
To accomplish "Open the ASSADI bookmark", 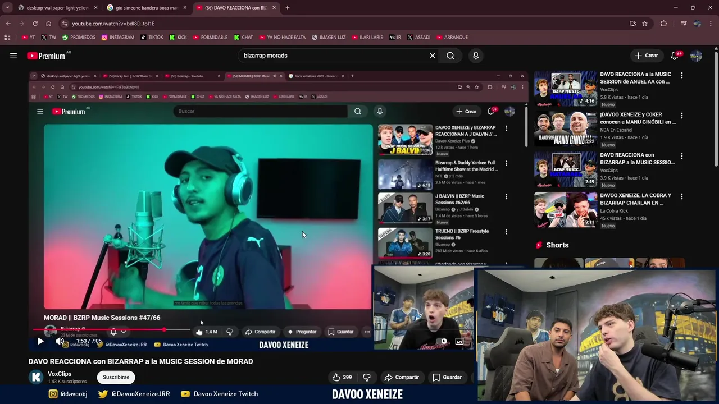I will pyautogui.click(x=418, y=37).
